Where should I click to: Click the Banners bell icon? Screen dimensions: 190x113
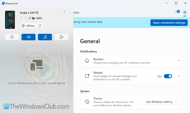pos(87,61)
